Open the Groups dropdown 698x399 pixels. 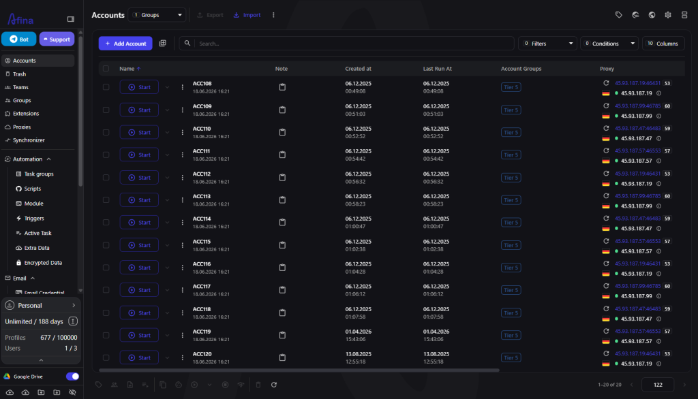pos(157,15)
